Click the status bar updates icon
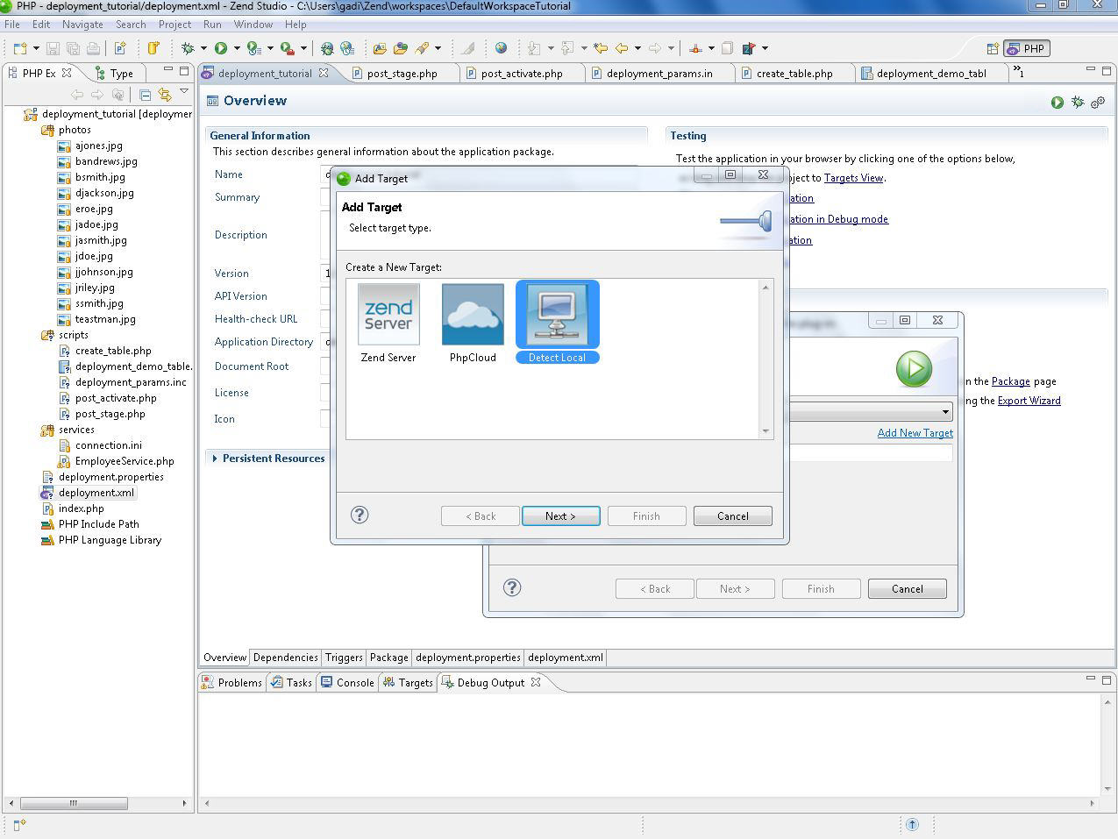This screenshot has height=839, width=1118. click(x=912, y=824)
